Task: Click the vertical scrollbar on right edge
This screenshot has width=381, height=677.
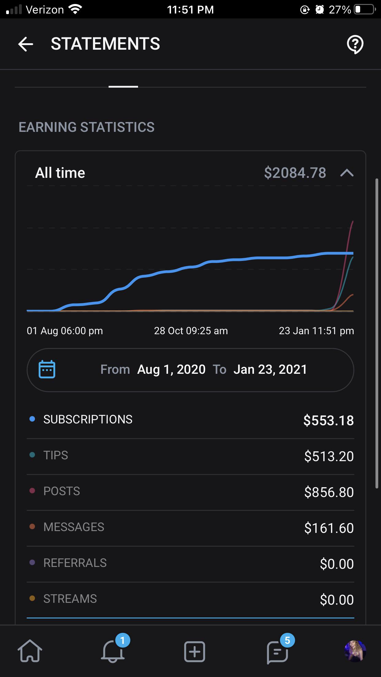Action: point(377,333)
